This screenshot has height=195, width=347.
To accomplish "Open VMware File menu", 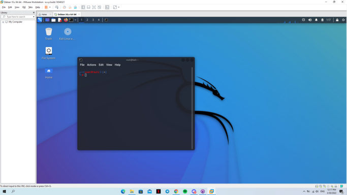I will click(x=4, y=7).
